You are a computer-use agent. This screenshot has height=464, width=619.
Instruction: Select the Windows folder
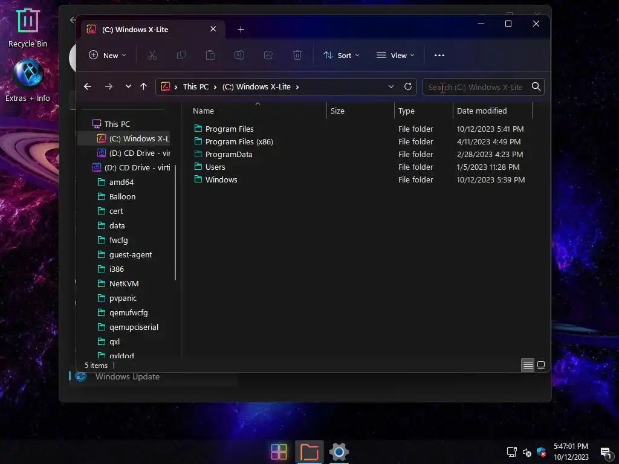click(221, 179)
